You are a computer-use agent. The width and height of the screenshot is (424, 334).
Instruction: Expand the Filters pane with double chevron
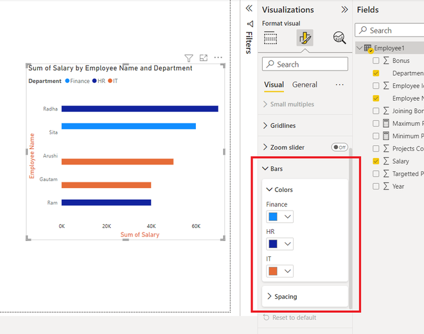(249, 8)
